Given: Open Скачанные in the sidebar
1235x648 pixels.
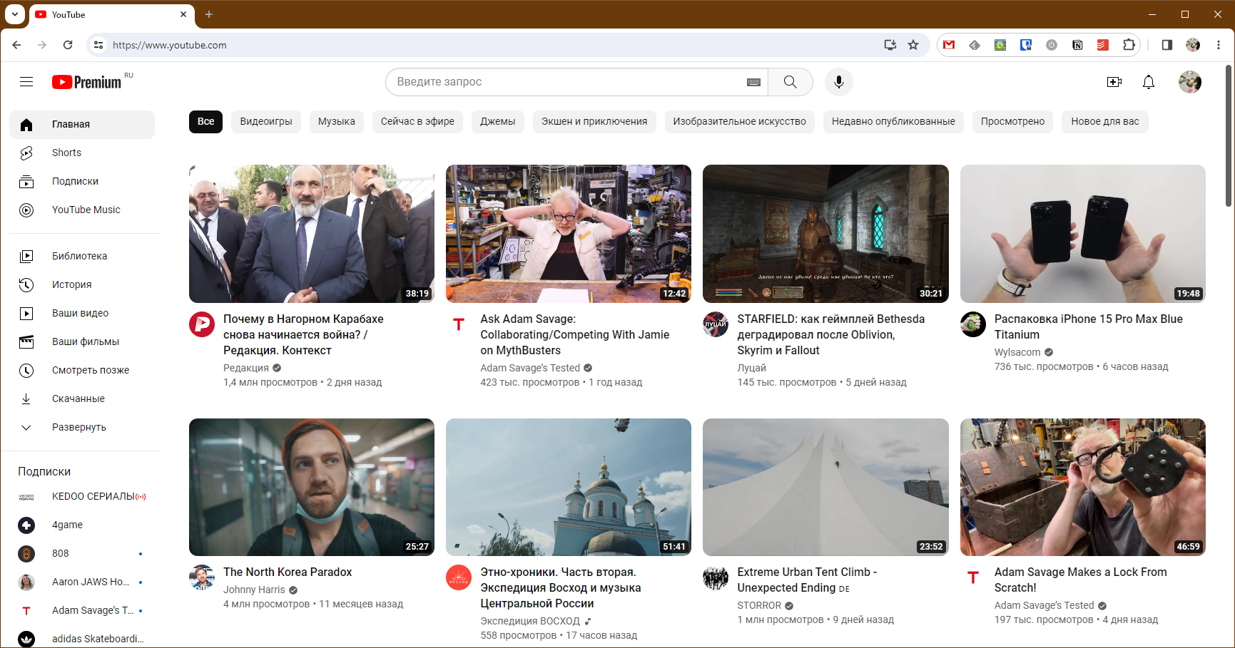Looking at the screenshot, I should [82, 398].
